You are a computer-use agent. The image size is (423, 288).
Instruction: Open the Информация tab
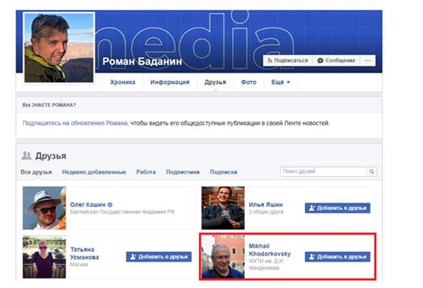(x=170, y=82)
